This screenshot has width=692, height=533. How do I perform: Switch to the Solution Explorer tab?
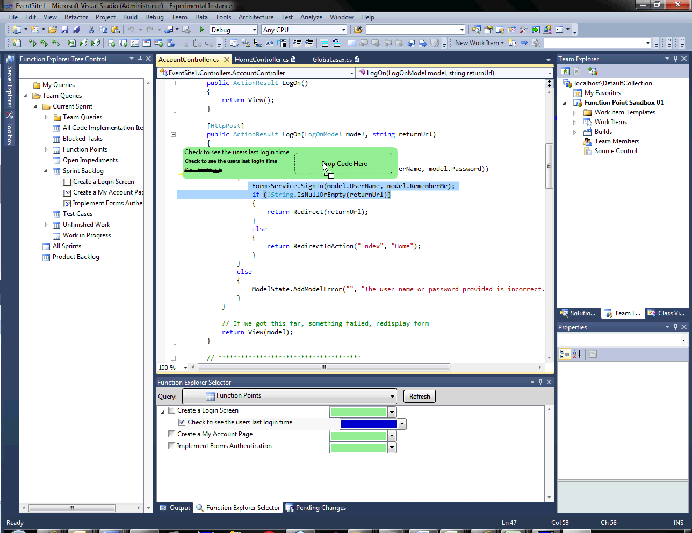(x=578, y=313)
